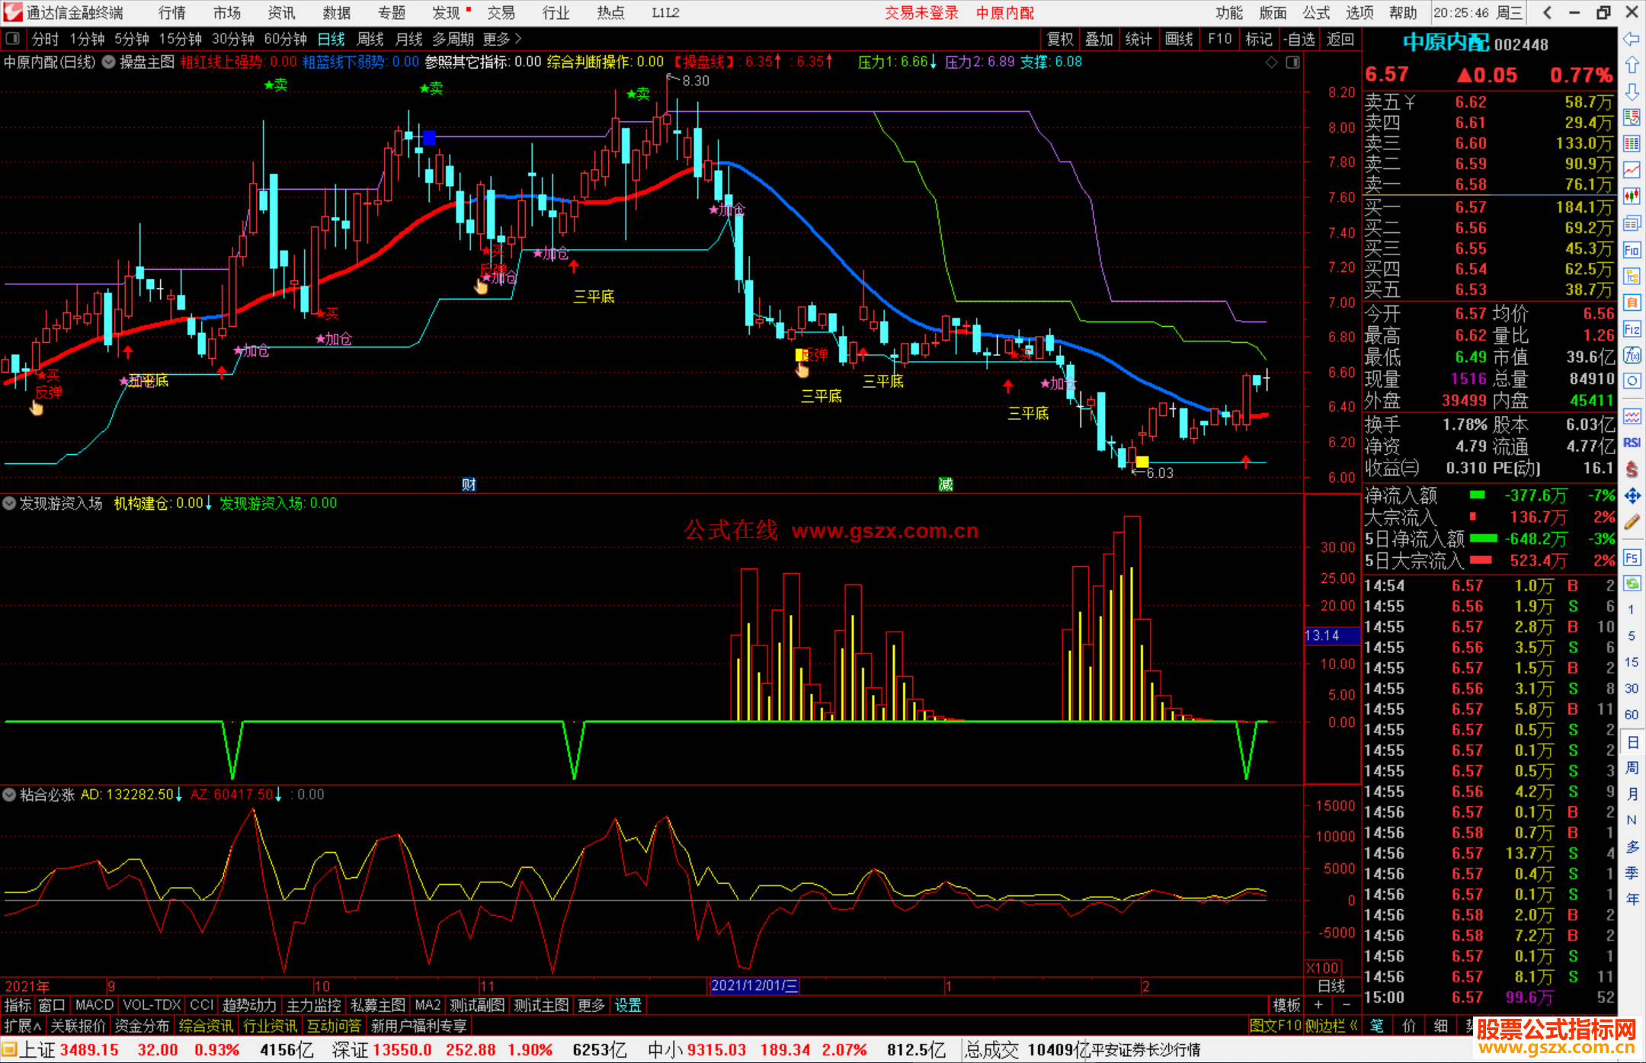Expand the 扩展 panel at bottom left
The height and width of the screenshot is (1063, 1646).
[22, 1026]
